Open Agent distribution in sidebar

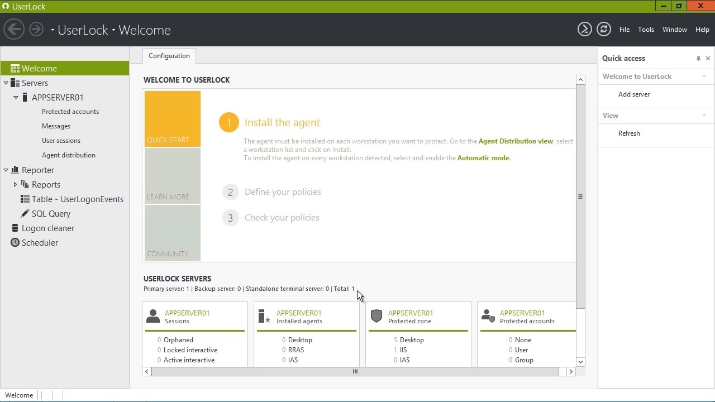(x=69, y=155)
